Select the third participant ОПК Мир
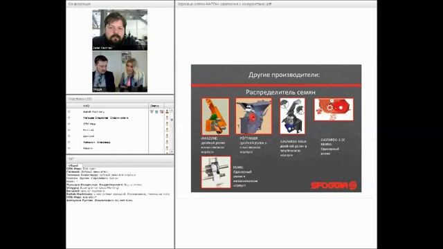443x249 pixels. point(89,124)
